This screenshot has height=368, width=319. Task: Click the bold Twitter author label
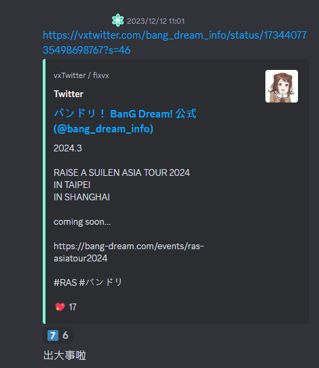(x=69, y=94)
